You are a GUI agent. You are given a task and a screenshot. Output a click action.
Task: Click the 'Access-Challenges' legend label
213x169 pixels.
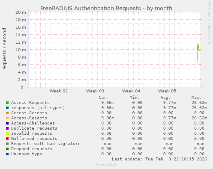(33, 123)
